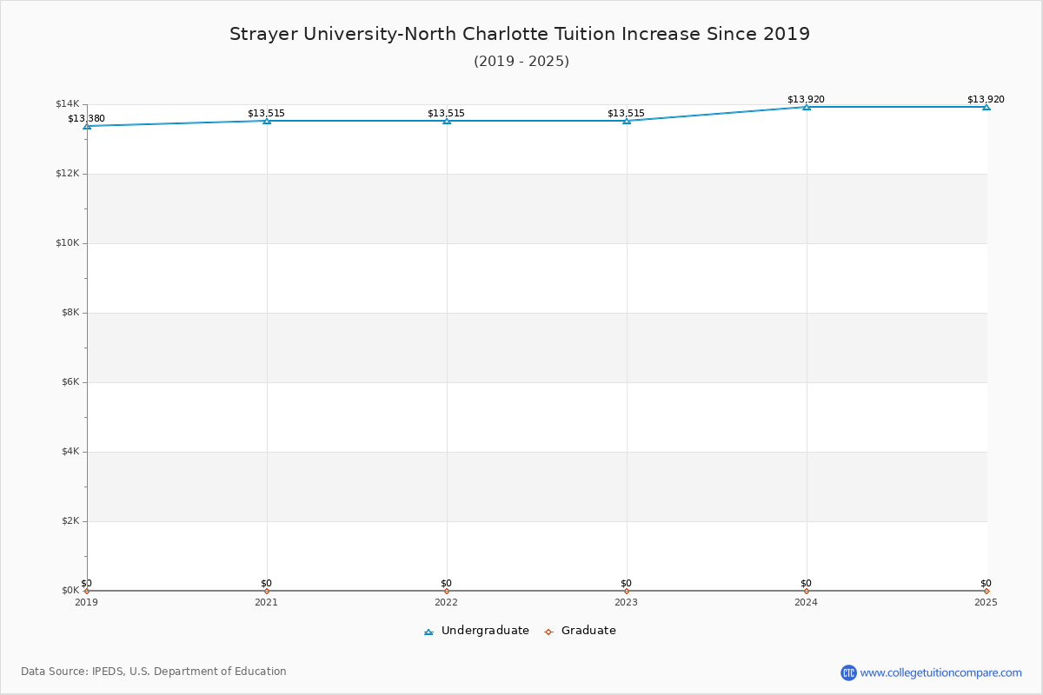Click the 2021 graduate $0 data point
1043x695 pixels.
pyautogui.click(x=267, y=591)
